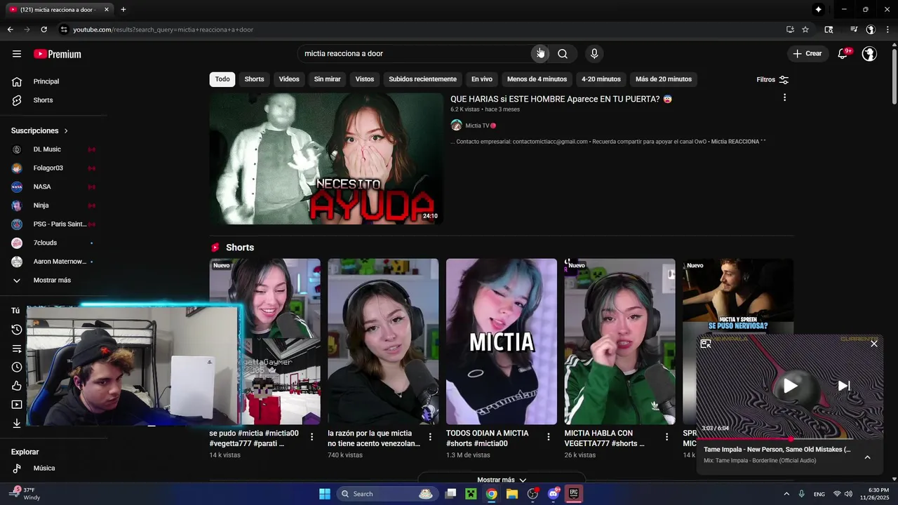
Task: Open the Filtros panel
Action: pyautogui.click(x=772, y=79)
